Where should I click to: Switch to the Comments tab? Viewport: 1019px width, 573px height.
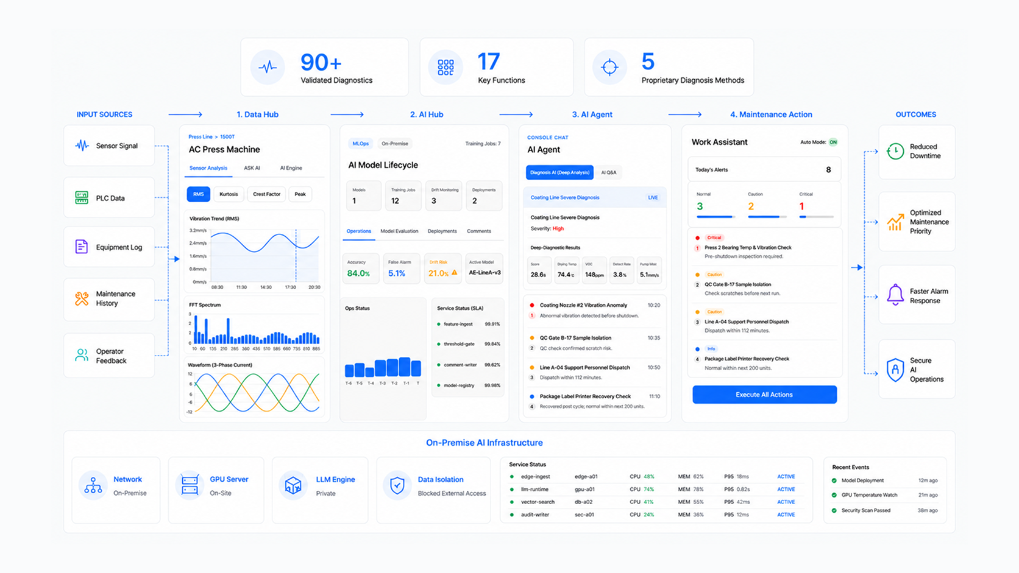tap(479, 231)
